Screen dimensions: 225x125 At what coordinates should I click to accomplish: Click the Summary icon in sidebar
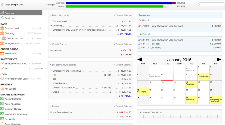(2, 13)
